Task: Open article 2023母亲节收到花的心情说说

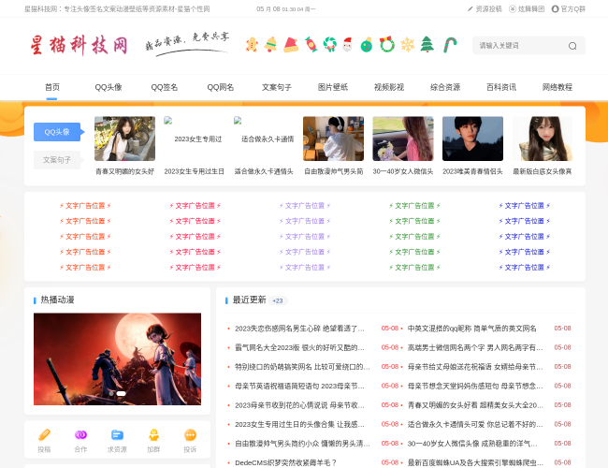Action: point(299,405)
